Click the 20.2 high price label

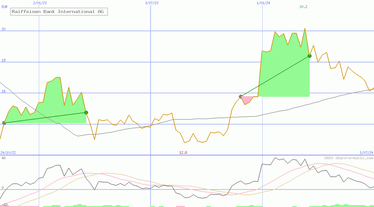coord(303,7)
